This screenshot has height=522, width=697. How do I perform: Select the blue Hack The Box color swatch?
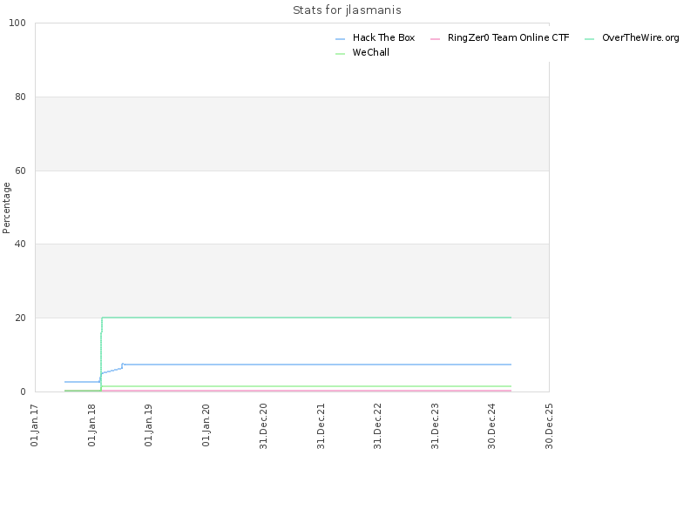[x=340, y=39]
